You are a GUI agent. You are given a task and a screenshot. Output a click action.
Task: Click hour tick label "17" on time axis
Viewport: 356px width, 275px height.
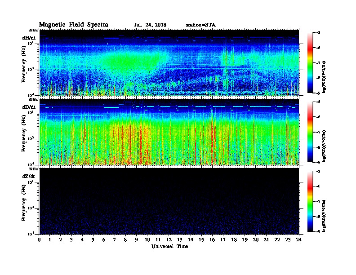(x=223, y=240)
